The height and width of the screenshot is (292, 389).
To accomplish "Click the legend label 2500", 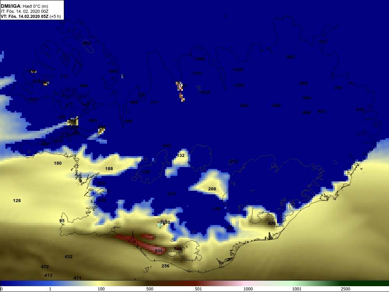I will [x=345, y=289].
